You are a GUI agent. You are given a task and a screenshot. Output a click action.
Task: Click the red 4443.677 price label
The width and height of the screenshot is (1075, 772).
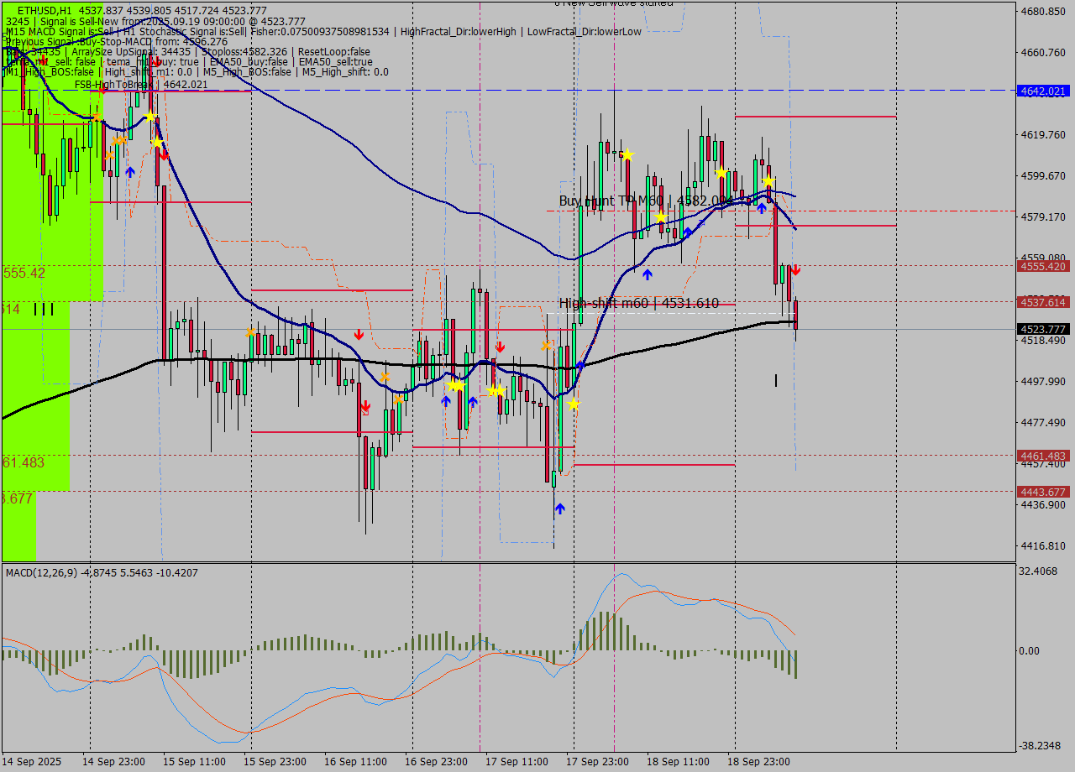[1042, 492]
